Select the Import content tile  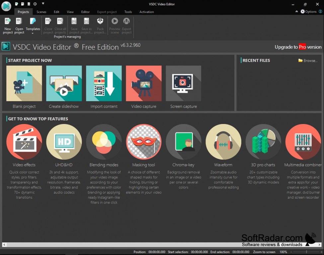coord(104,84)
